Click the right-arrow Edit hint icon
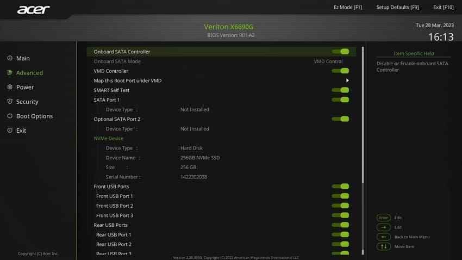Image resolution: width=462 pixels, height=260 pixels. point(383,227)
